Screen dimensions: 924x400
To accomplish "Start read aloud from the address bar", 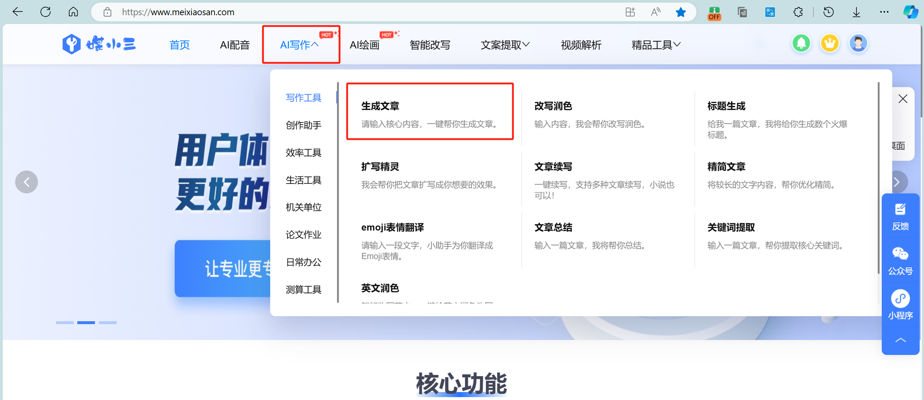I will coord(656,12).
